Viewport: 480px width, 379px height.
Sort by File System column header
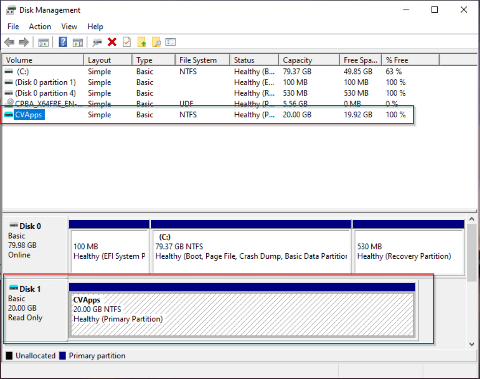pos(198,60)
